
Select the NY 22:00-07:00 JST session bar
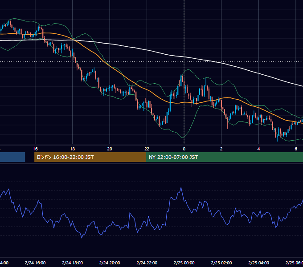click(x=224, y=157)
